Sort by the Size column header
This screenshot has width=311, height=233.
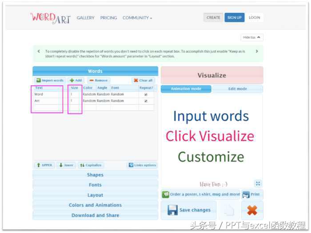(x=75, y=88)
